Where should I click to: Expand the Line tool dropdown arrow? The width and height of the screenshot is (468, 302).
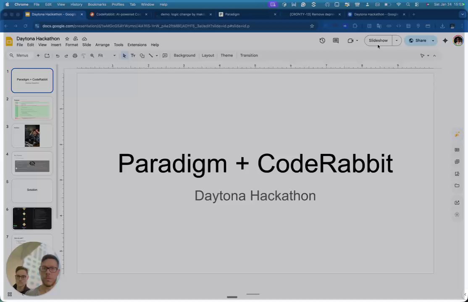coord(157,56)
